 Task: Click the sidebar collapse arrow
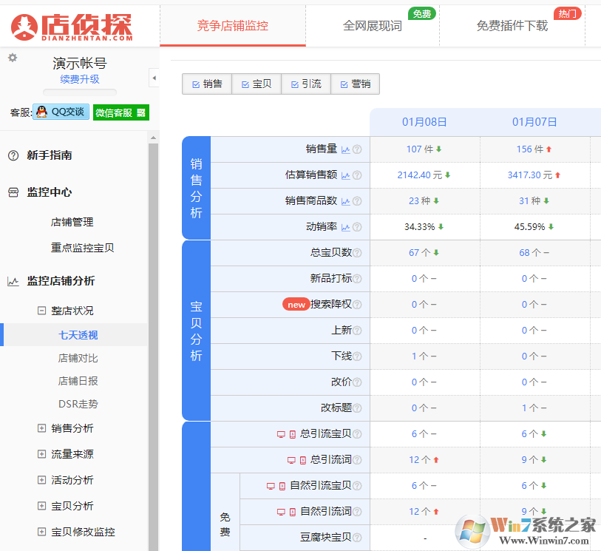154,77
